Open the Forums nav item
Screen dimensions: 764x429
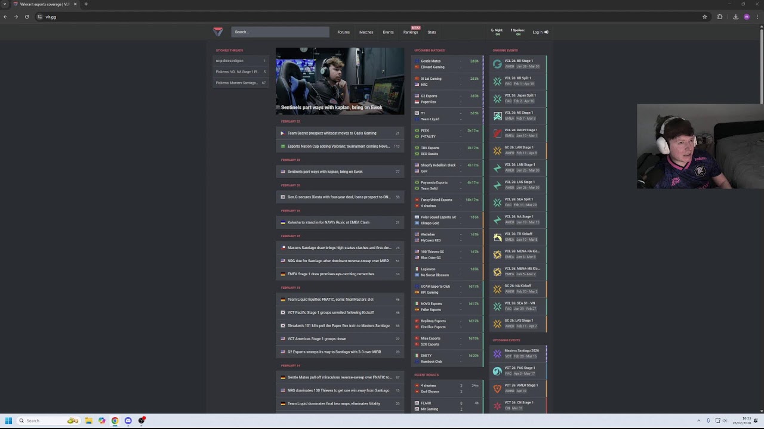[x=343, y=32]
